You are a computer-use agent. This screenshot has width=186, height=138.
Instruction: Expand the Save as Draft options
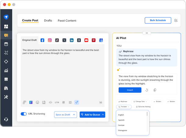74,115
